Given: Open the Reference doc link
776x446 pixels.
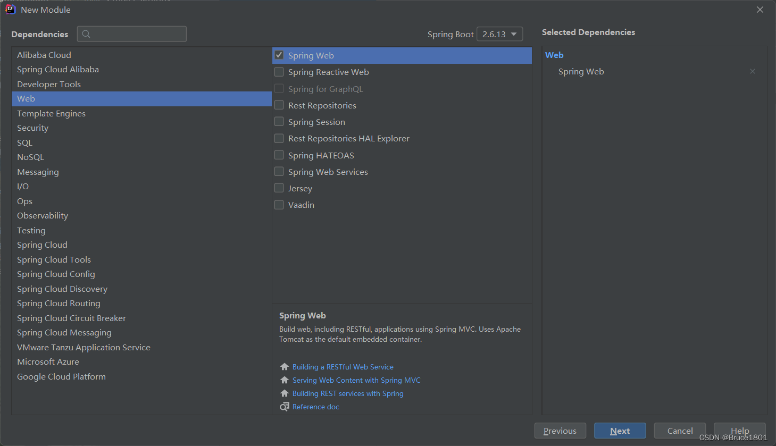Looking at the screenshot, I should [316, 407].
